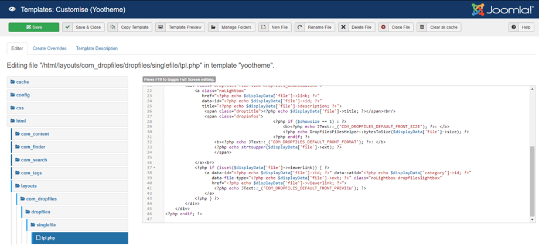Screen dimensions: 539x245
Task: Expand the cache folder in tree
Action: [x=22, y=82]
